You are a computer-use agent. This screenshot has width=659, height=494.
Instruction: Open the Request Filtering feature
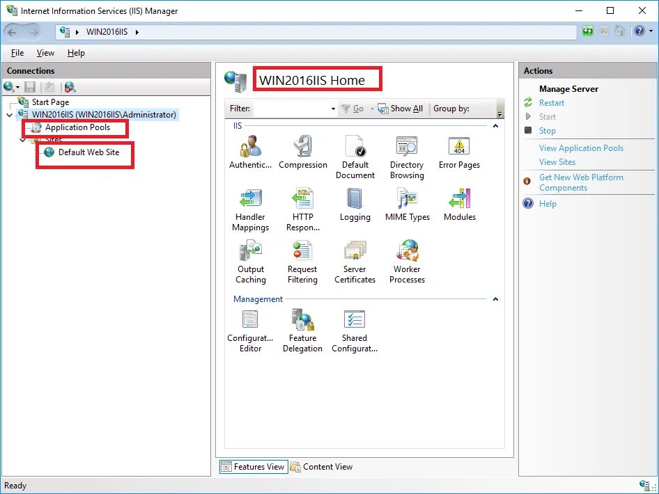point(302,261)
